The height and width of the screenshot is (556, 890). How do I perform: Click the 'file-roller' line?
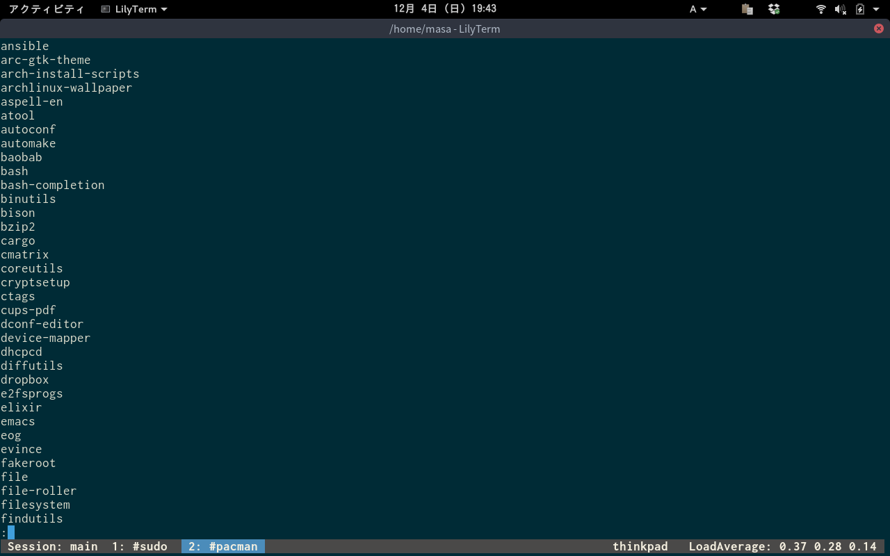(39, 491)
